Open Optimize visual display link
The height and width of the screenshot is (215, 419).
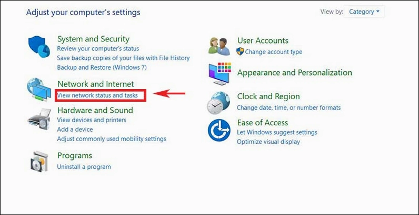pyautogui.click(x=268, y=142)
